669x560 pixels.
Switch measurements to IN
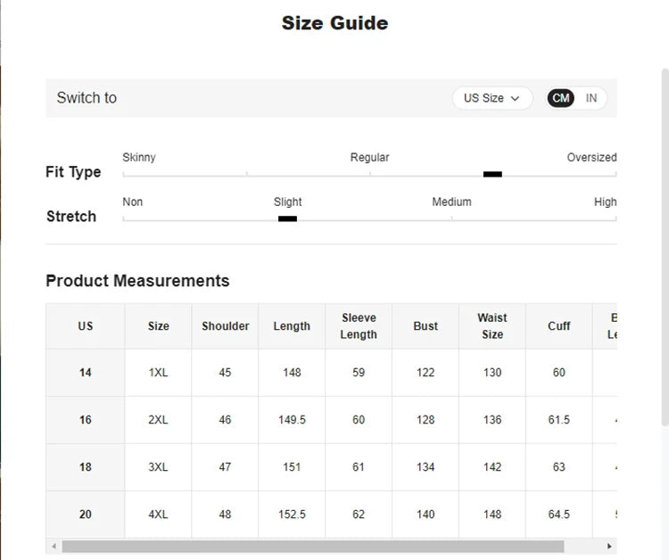591,98
